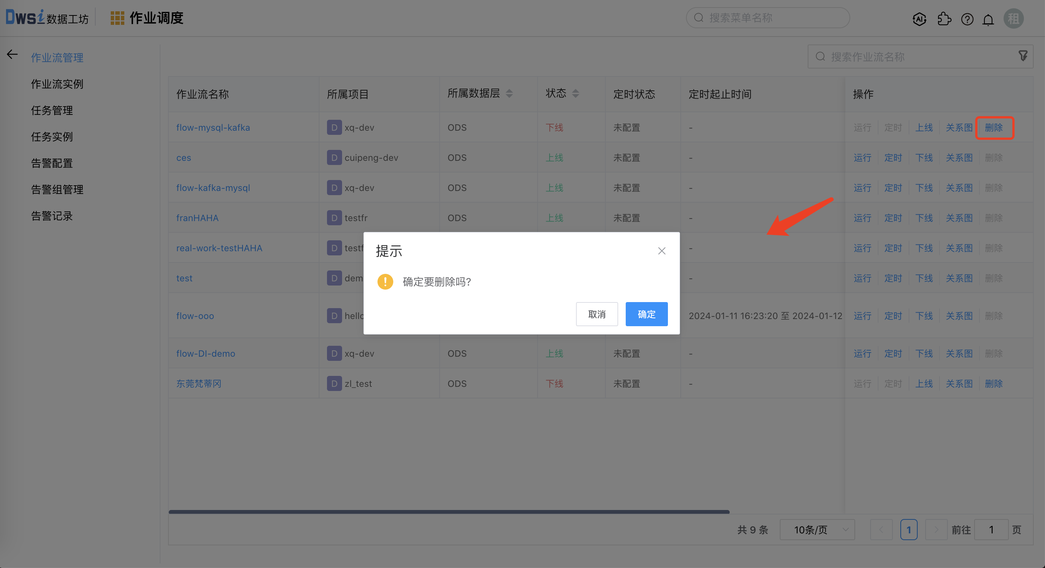Image resolution: width=1045 pixels, height=568 pixels.
Task: Open the help question mark icon
Action: coord(967,19)
